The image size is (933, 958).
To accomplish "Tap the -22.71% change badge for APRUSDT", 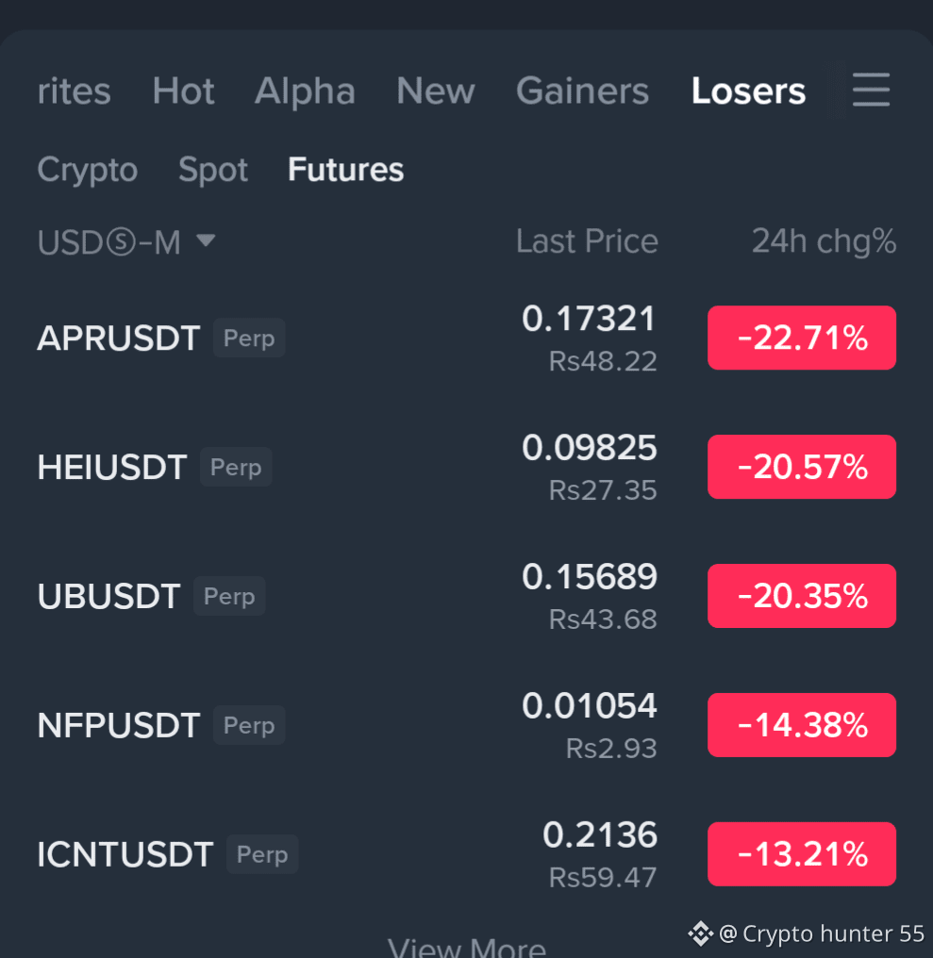I will [x=802, y=338].
